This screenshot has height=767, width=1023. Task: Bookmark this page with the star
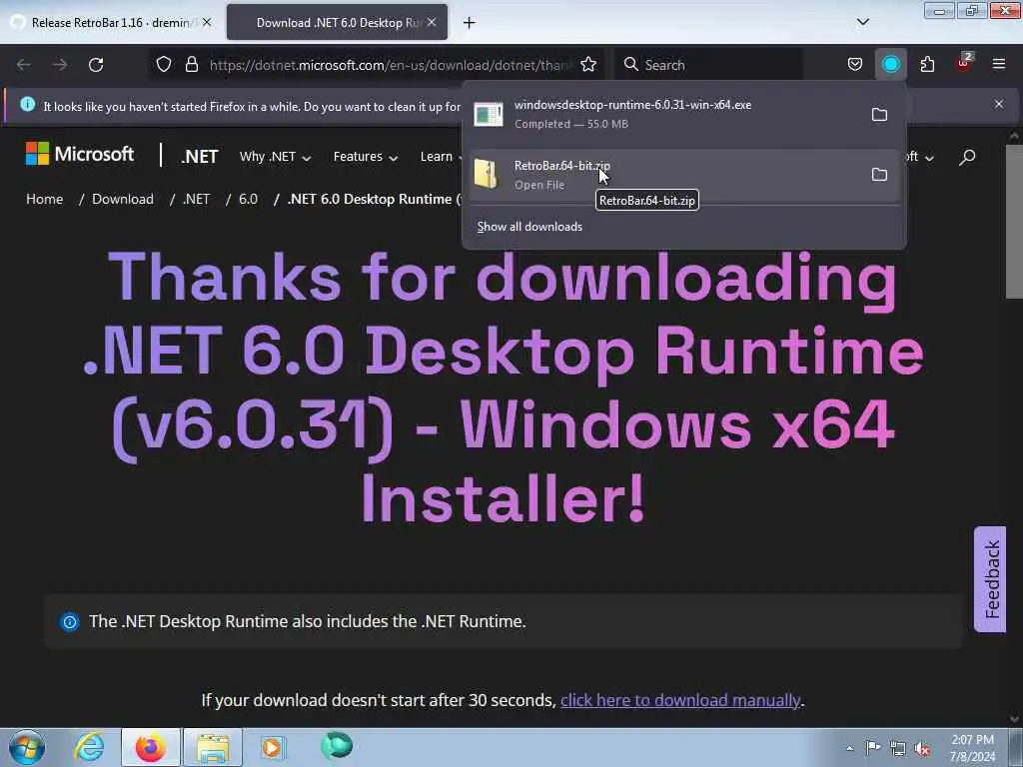click(x=588, y=65)
